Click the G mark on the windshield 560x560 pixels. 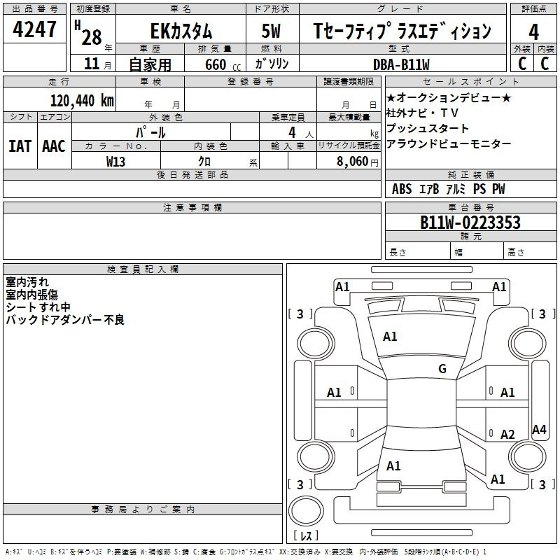click(442, 369)
